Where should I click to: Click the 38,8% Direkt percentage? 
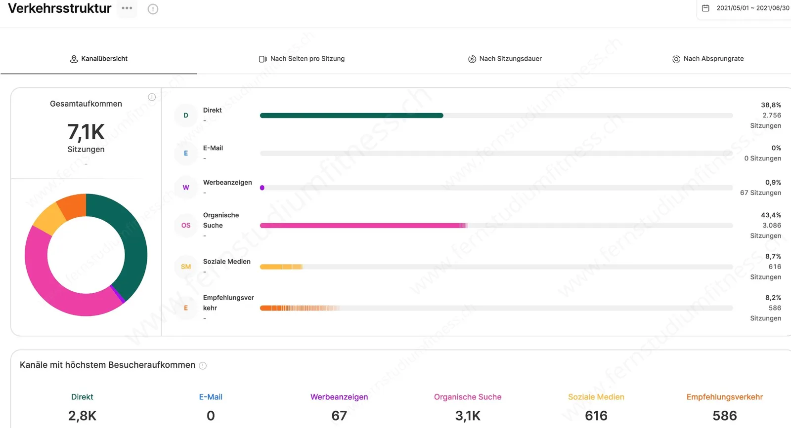[771, 105]
